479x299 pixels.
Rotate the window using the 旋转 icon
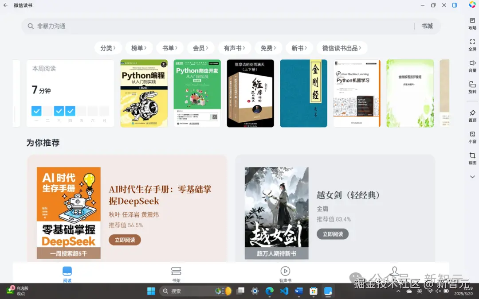[x=472, y=87]
